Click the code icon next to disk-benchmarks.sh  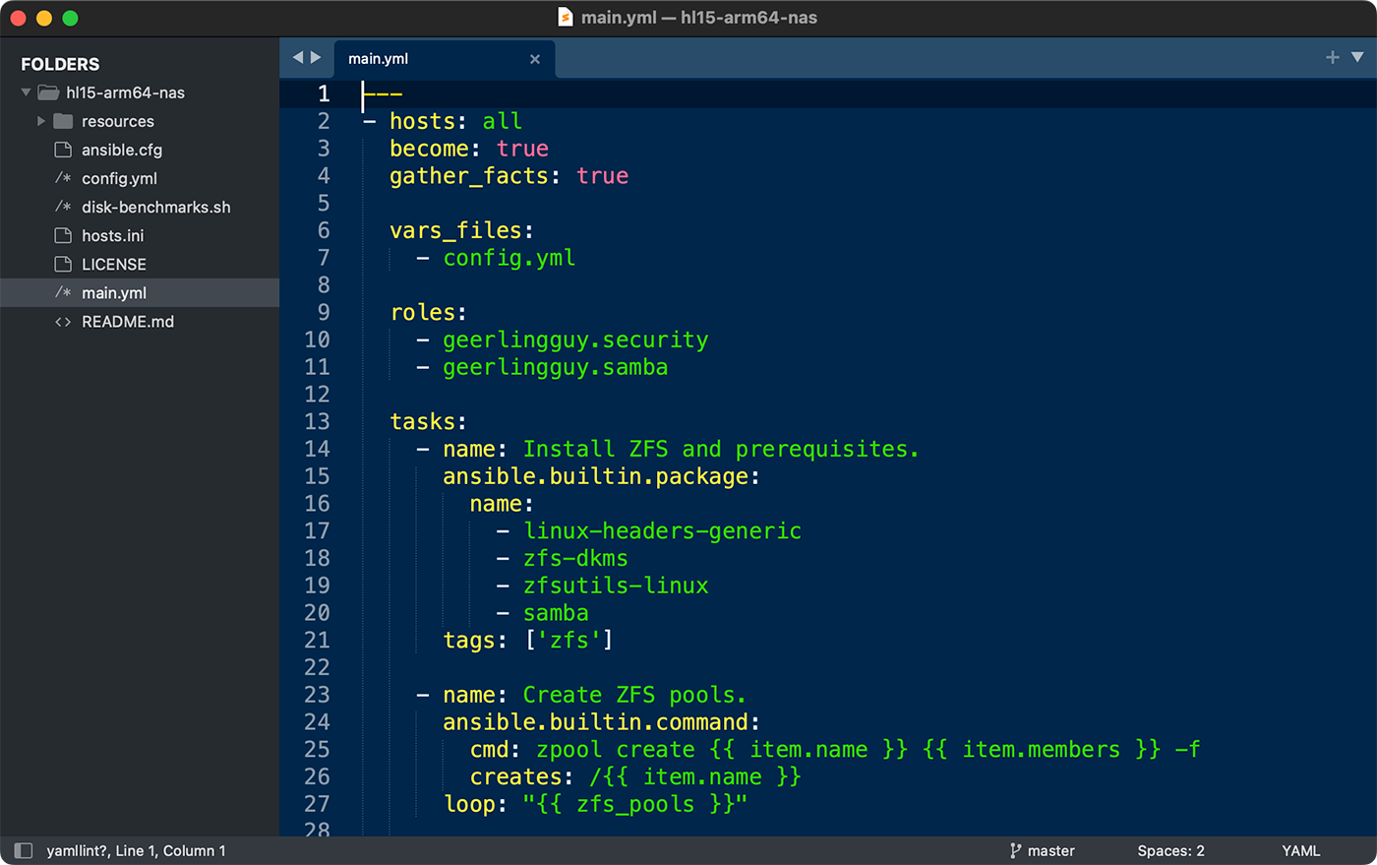click(63, 207)
